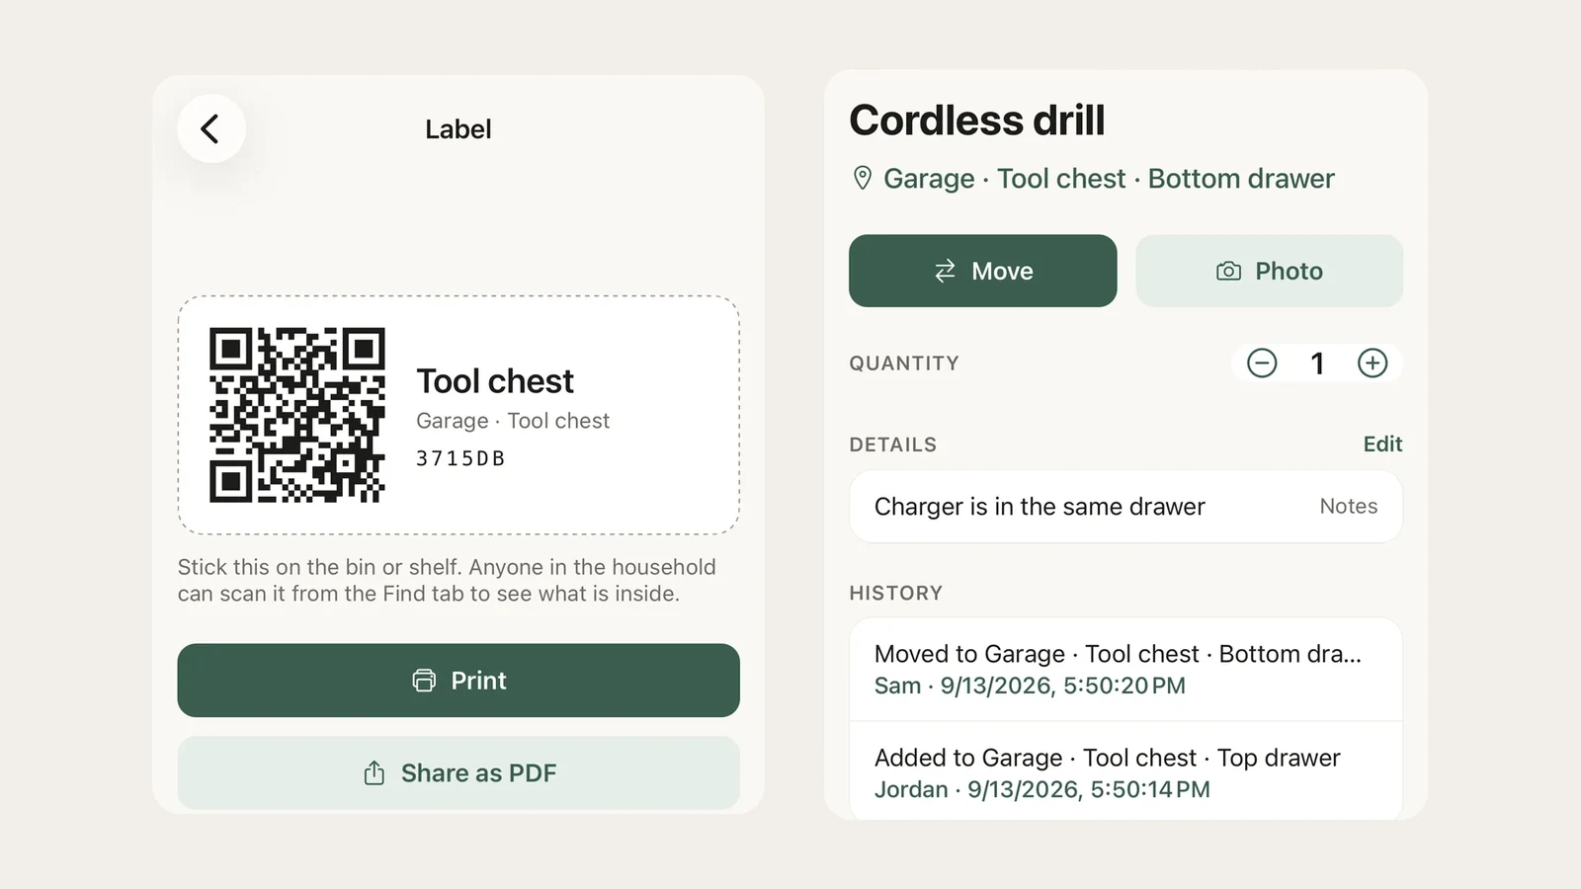
Task: Click the 'Label' screen title
Action: tap(458, 129)
